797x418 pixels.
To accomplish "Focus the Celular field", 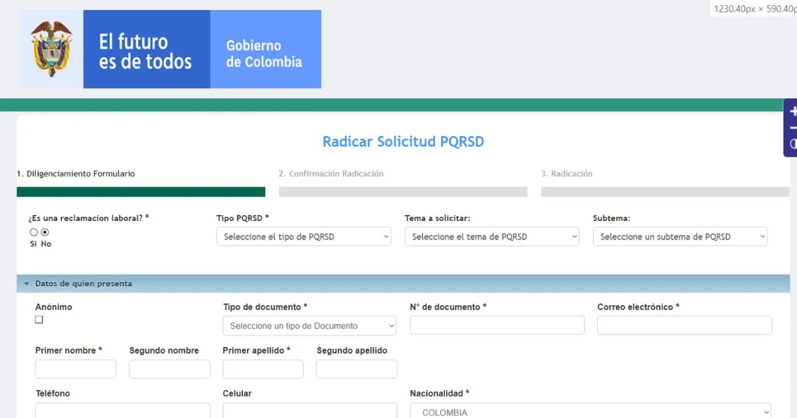I will click(310, 411).
